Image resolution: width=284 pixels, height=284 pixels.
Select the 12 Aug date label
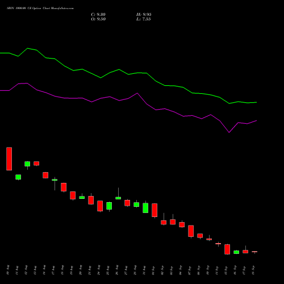click(26, 270)
